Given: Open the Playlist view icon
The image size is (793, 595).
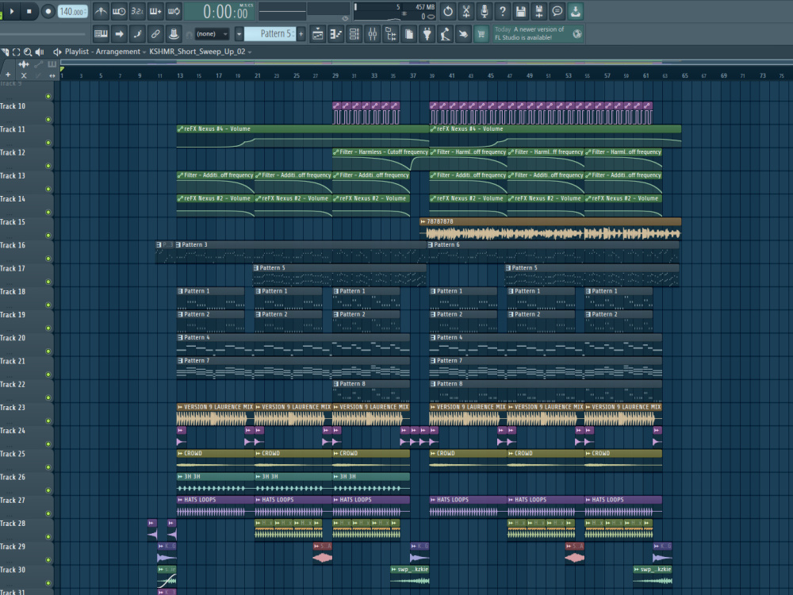Looking at the screenshot, I should pyautogui.click(x=318, y=34).
